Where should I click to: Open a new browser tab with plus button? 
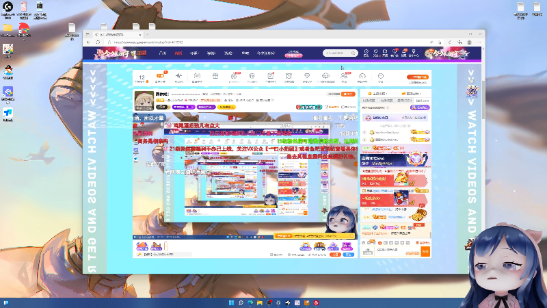tap(147, 35)
